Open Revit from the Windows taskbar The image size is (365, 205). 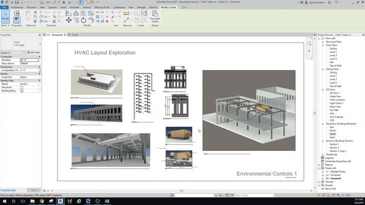(60, 201)
